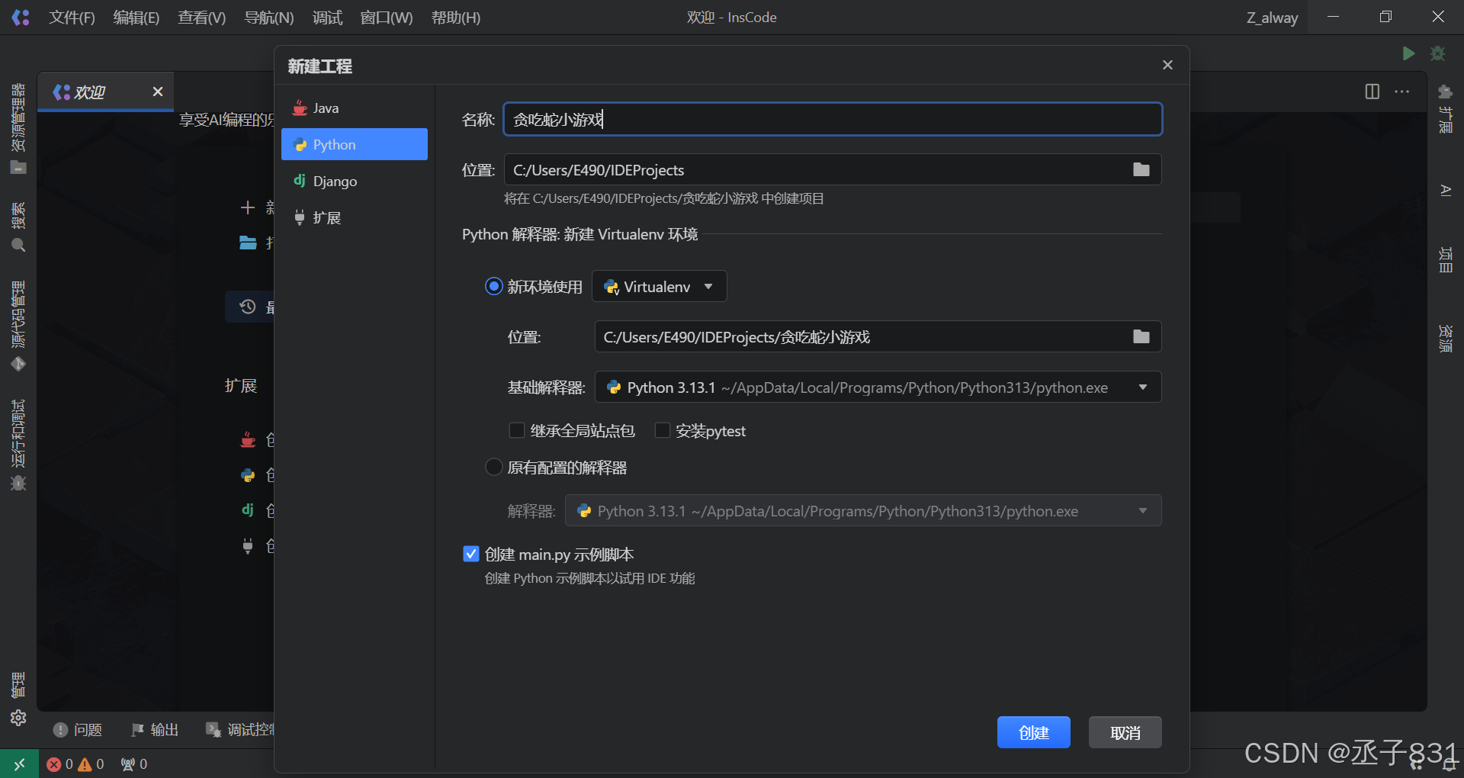Click the blue 创建 button

coord(1033,732)
